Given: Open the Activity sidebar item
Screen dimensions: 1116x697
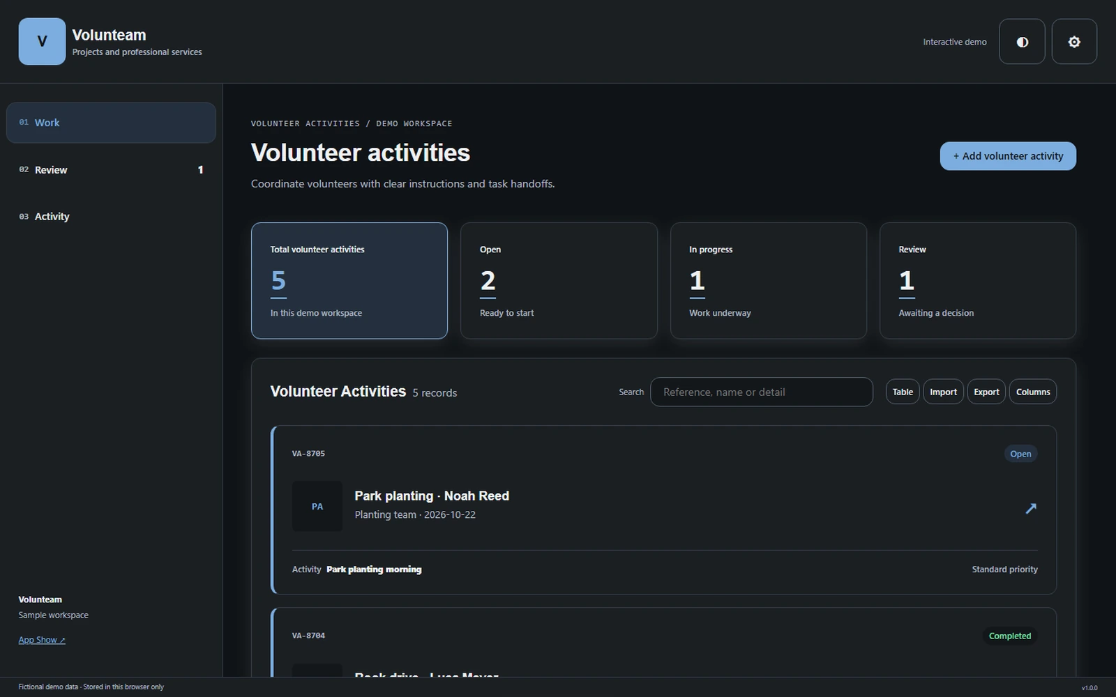Looking at the screenshot, I should pyautogui.click(x=111, y=217).
